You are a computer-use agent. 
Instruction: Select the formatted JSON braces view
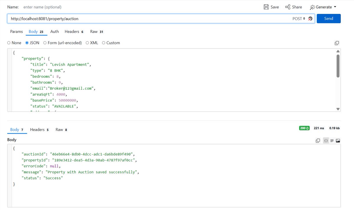326,140
